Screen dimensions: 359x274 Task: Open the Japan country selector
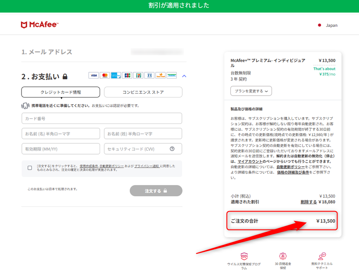click(328, 25)
